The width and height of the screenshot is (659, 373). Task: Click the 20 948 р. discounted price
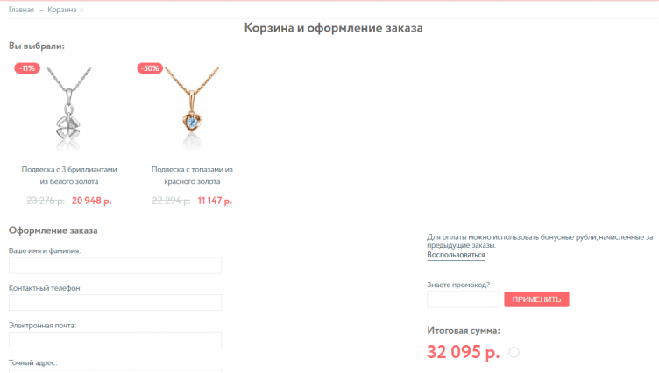[92, 201]
